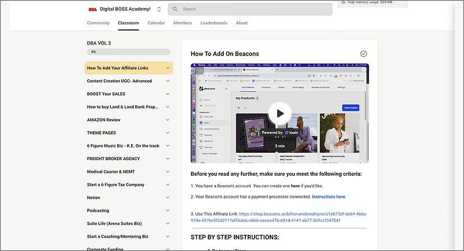Expand Content Creation UGC- Advanced chevron
Image resolution: width=464 pixels, height=251 pixels.
point(168,81)
